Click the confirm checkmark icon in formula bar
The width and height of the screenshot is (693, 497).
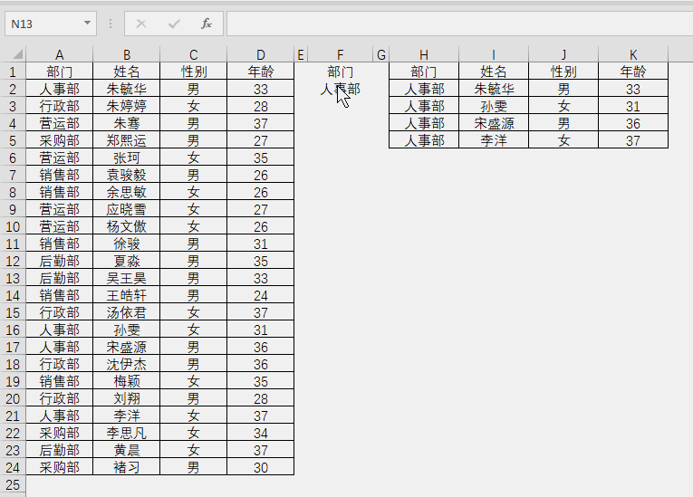174,24
